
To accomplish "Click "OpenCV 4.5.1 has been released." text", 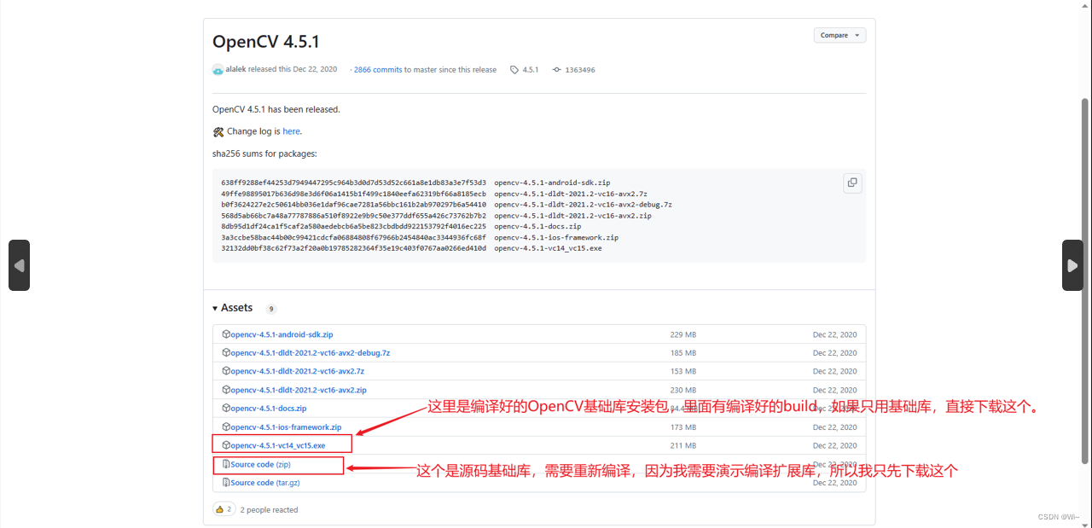I will (x=276, y=109).
